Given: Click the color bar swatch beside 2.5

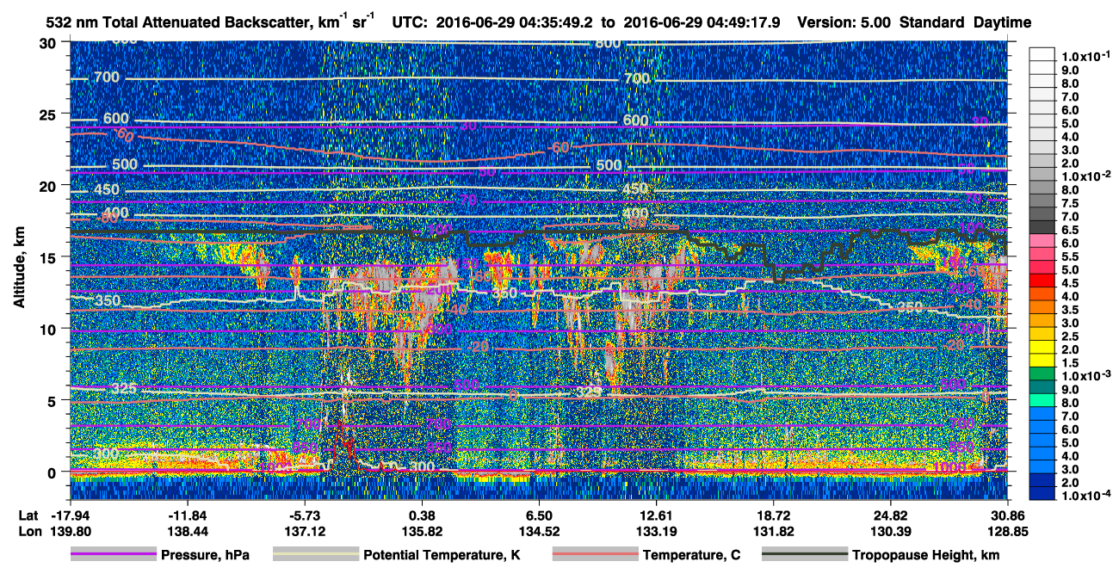Looking at the screenshot, I should (1042, 335).
